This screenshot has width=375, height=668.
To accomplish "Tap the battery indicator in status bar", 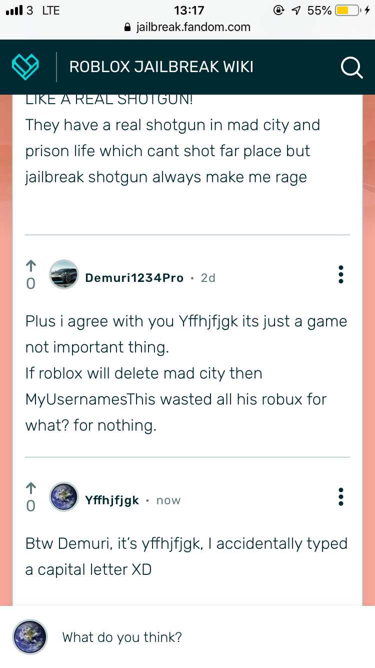I will (x=349, y=10).
